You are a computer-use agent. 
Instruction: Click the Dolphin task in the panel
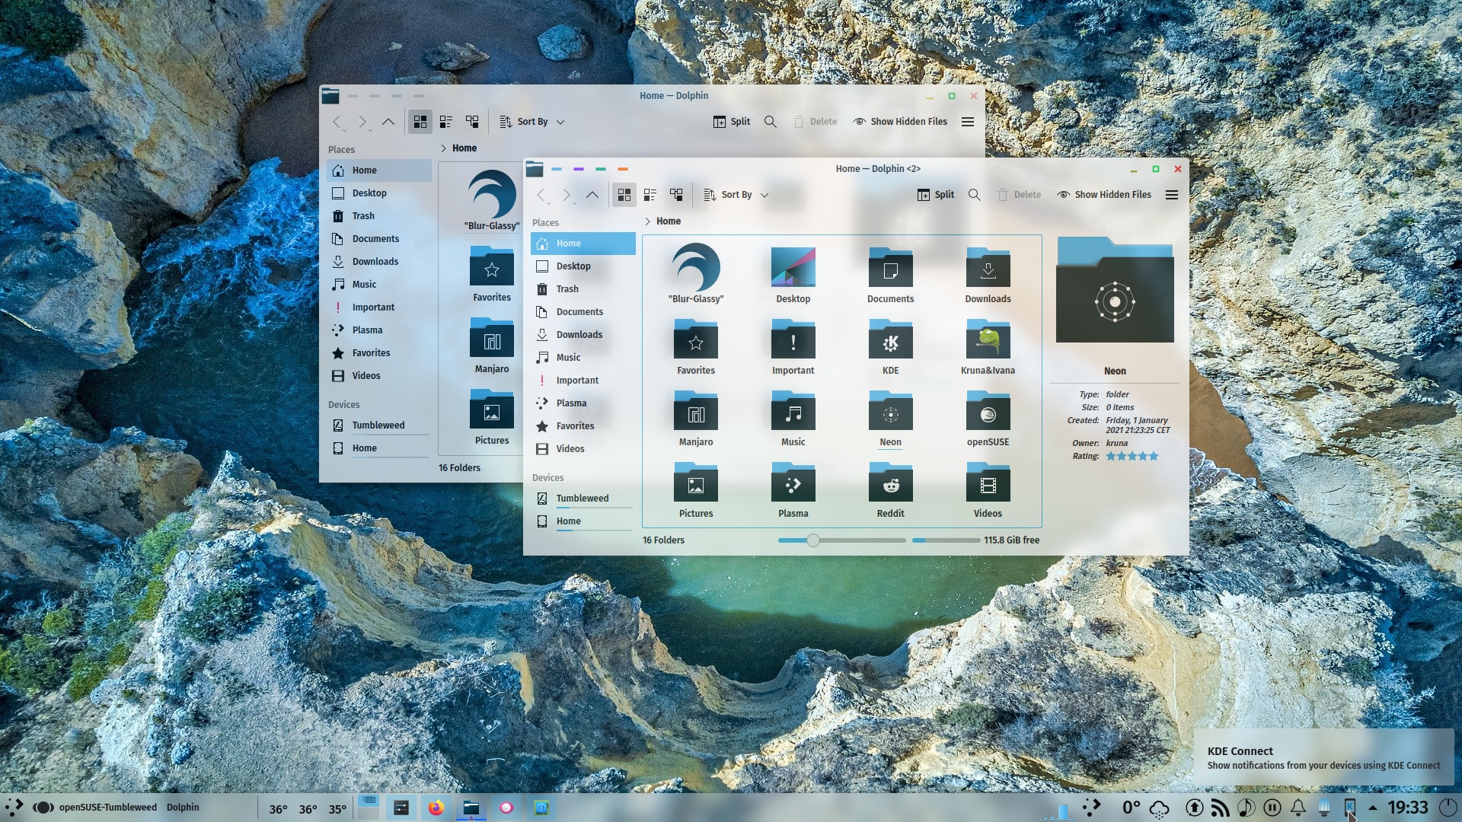click(471, 808)
